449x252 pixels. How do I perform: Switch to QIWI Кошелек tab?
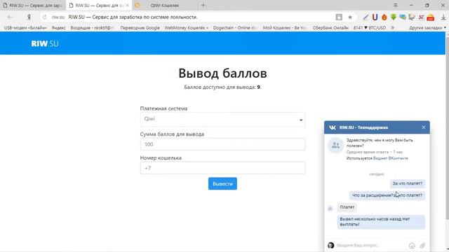tap(165, 5)
